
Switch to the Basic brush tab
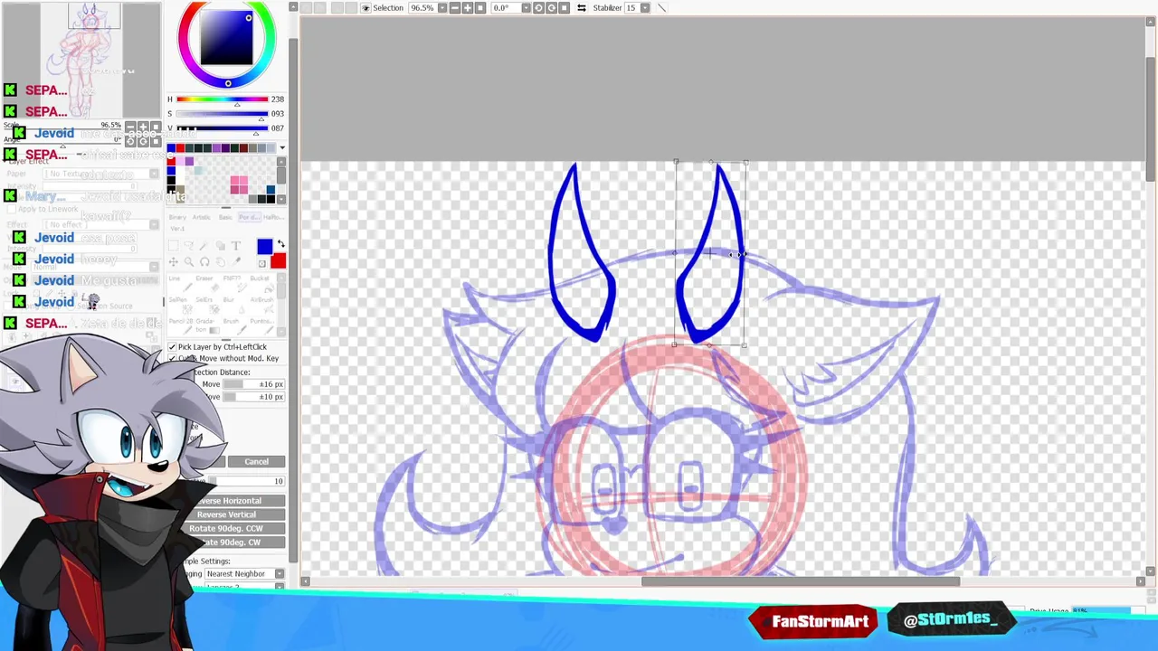point(225,217)
